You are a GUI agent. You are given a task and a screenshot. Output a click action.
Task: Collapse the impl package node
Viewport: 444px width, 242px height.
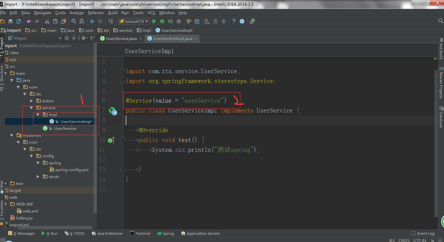pyautogui.click(x=38, y=115)
